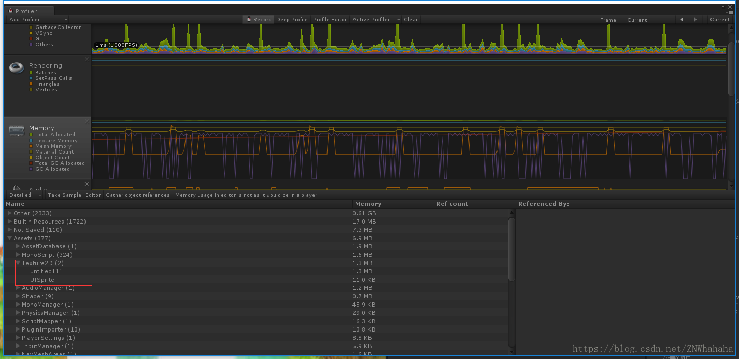Click Take Sample: Editor button
Image resolution: width=739 pixels, height=359 pixels.
(x=74, y=195)
